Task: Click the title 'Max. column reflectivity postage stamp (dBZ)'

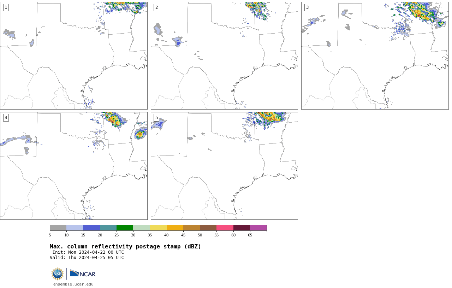Action: click(x=125, y=247)
